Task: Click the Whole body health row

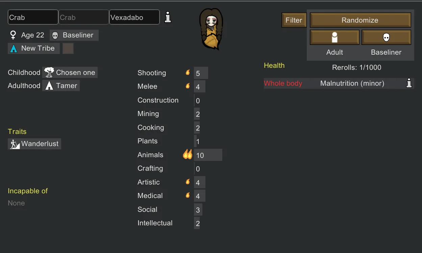Action: (x=339, y=83)
